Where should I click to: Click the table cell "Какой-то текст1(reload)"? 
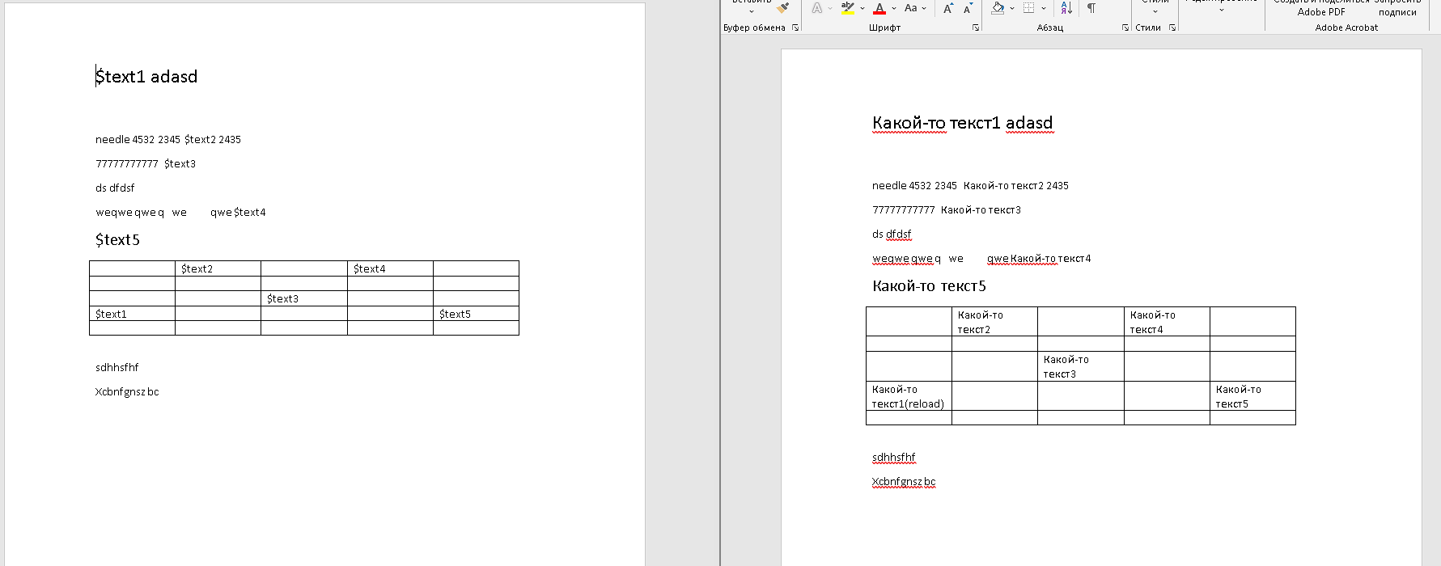[908, 397]
